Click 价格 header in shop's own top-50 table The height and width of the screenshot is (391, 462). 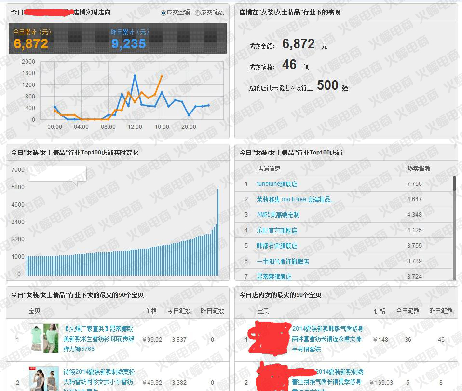click(x=380, y=311)
